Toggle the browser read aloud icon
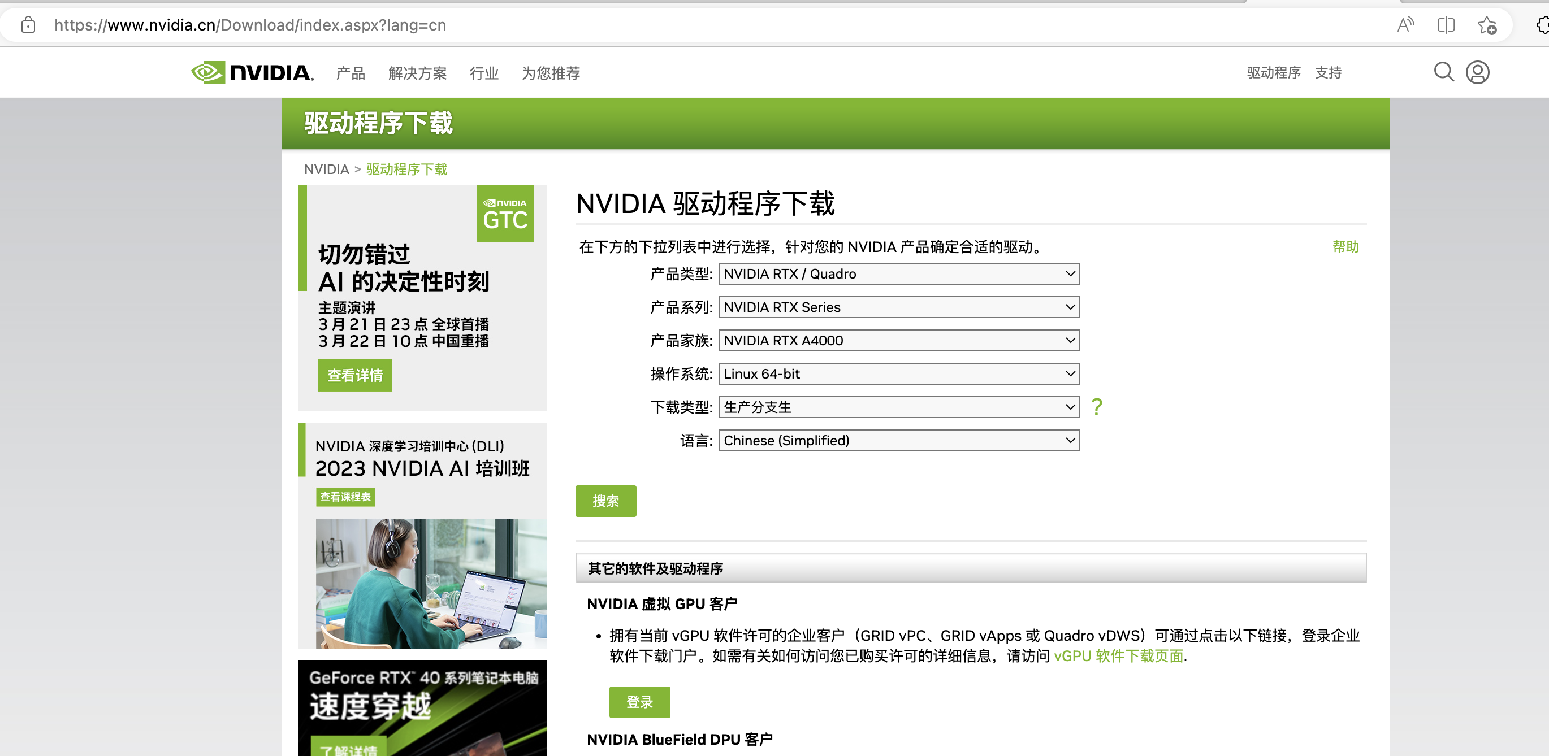 click(1405, 25)
